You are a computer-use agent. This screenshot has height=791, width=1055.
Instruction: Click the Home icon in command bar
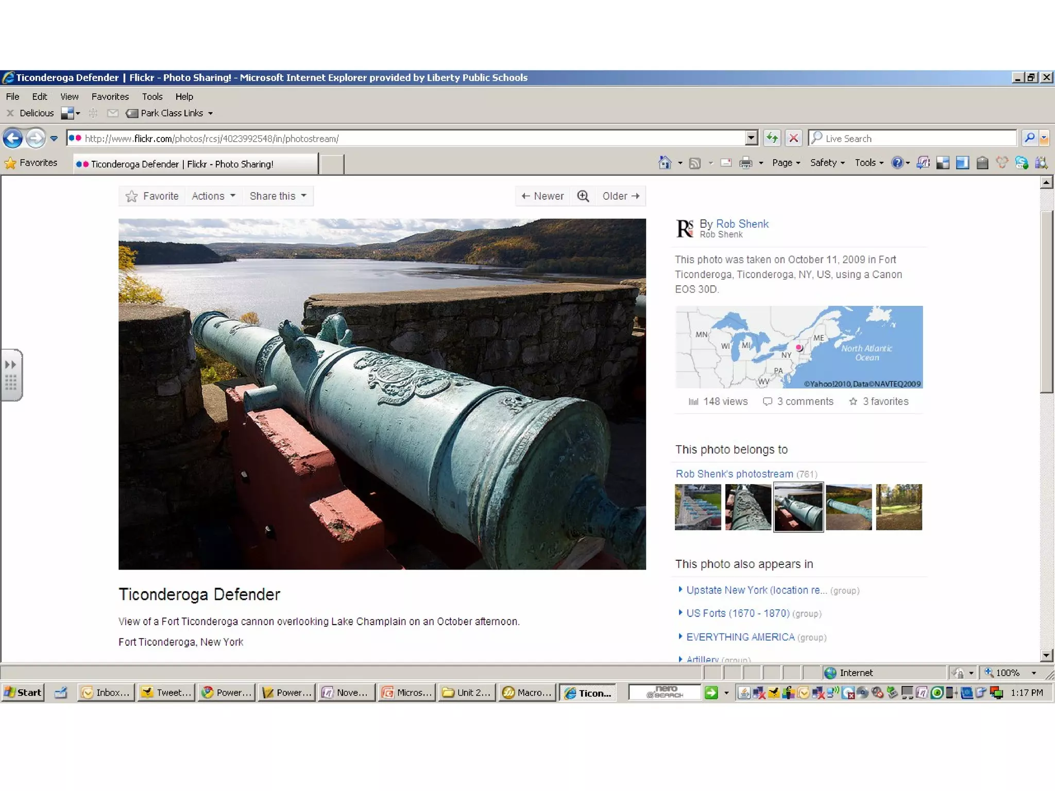coord(665,163)
